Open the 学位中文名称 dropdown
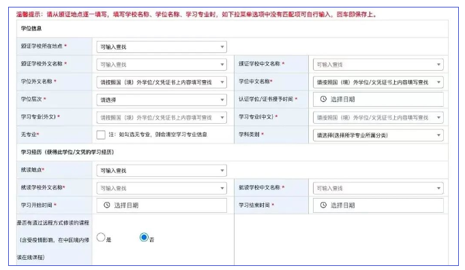This screenshot has width=465, height=270. 378,82
